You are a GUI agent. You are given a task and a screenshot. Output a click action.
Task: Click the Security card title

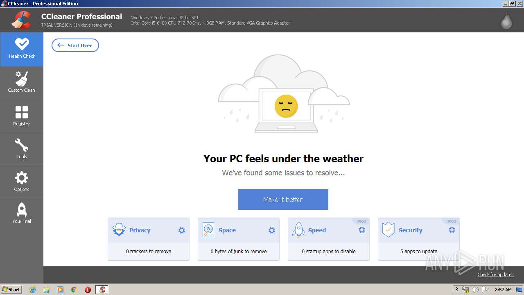411,230
